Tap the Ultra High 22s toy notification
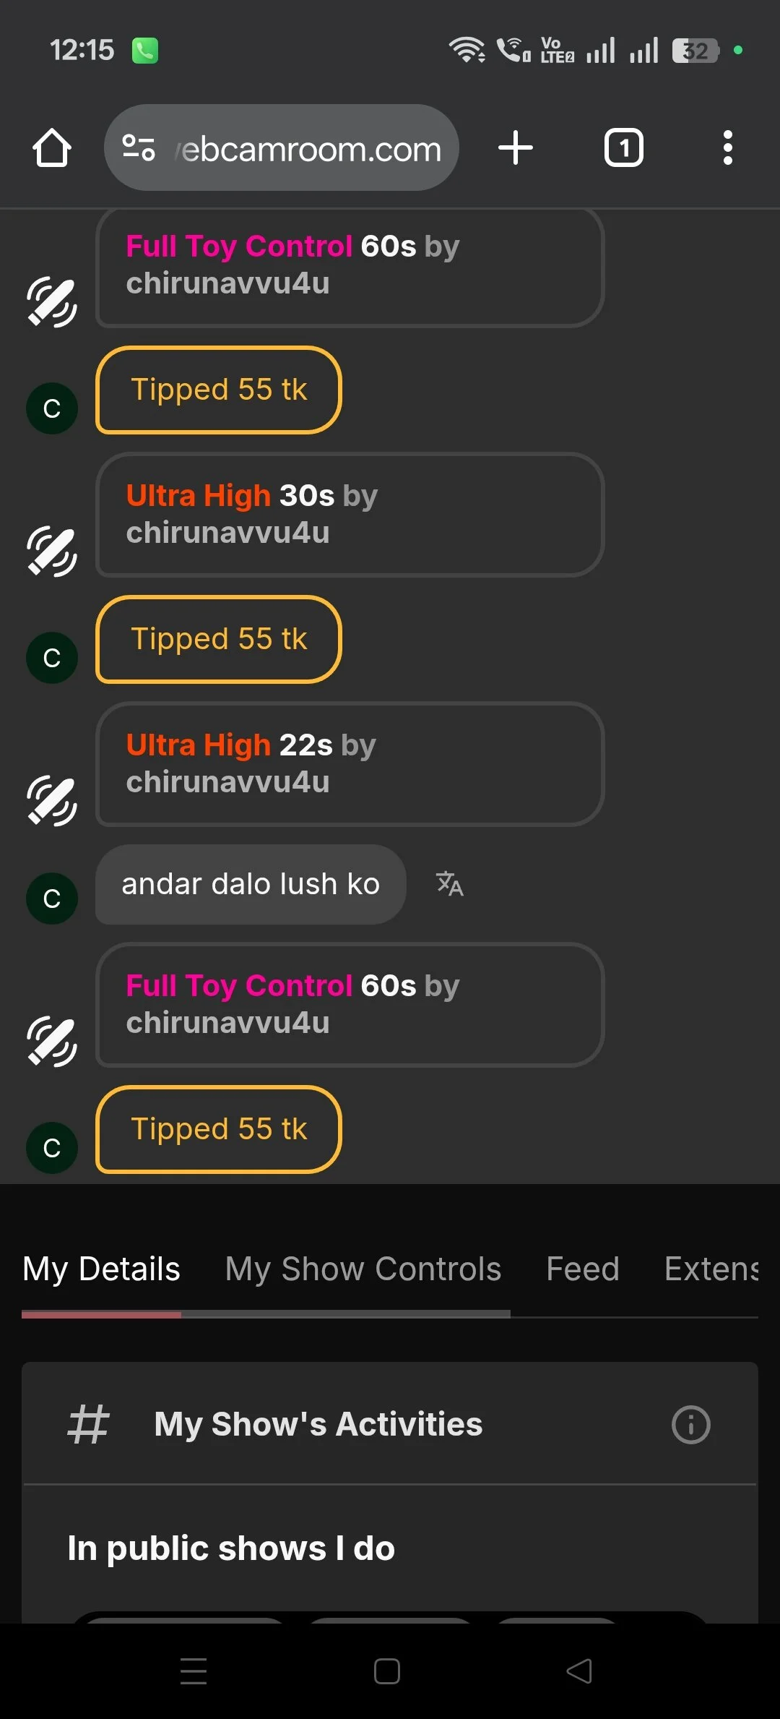The width and height of the screenshot is (780, 1719). click(350, 764)
